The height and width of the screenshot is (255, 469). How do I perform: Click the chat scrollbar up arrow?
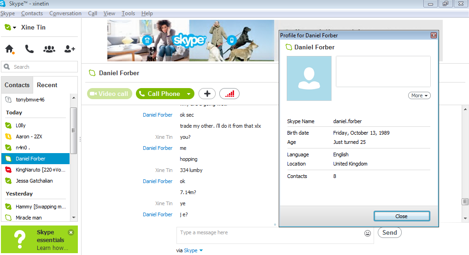pyautogui.click(x=465, y=110)
